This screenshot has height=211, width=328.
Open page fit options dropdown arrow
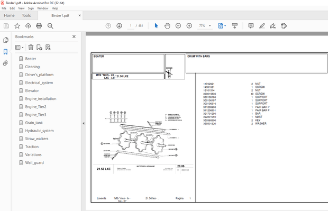point(225,26)
